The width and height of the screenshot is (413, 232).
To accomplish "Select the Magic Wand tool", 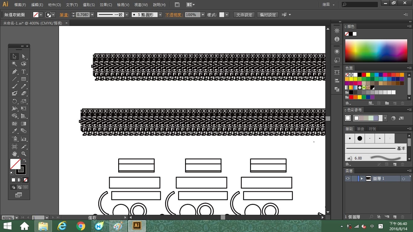I will pyautogui.click(x=15, y=64).
